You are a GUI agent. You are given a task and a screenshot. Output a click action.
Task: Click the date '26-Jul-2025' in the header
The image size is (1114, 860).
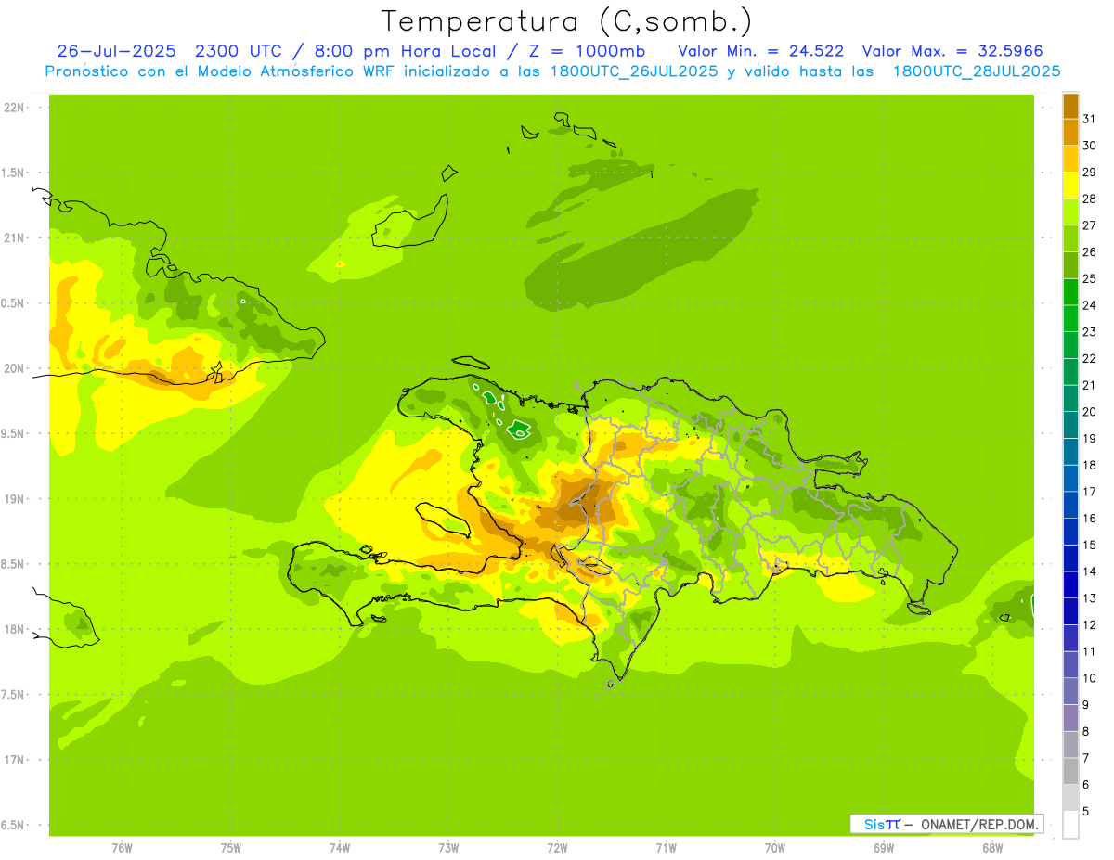click(x=116, y=51)
